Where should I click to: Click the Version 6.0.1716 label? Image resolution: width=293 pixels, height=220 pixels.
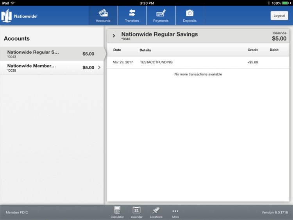(x=275, y=212)
